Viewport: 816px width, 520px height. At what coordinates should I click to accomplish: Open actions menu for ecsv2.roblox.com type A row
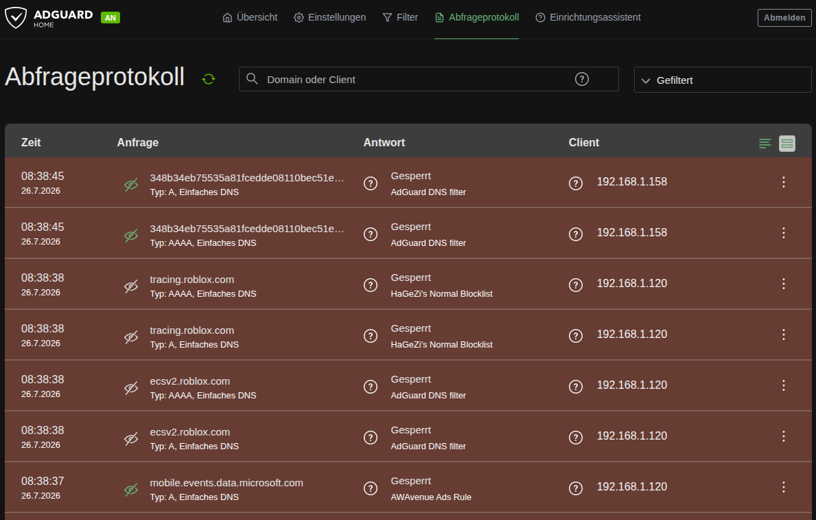tap(783, 436)
